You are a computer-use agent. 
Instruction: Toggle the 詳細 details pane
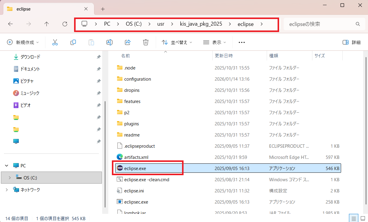[x=351, y=42]
